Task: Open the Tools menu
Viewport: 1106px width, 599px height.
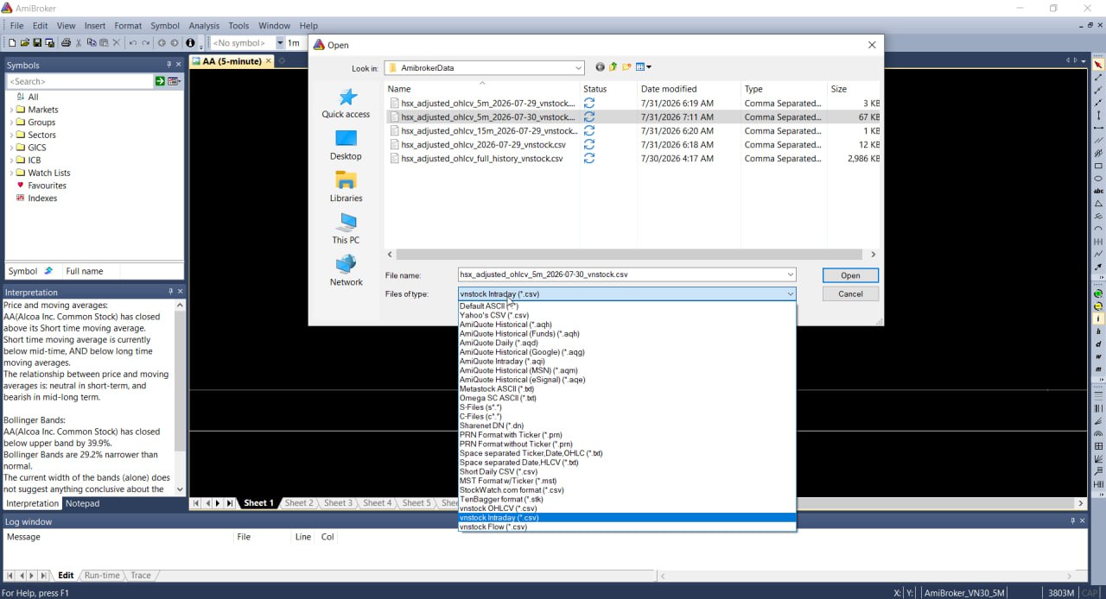Action: click(x=238, y=26)
